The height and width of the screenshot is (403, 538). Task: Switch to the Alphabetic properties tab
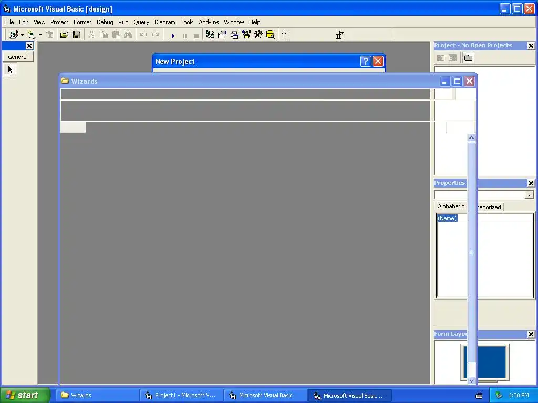450,206
